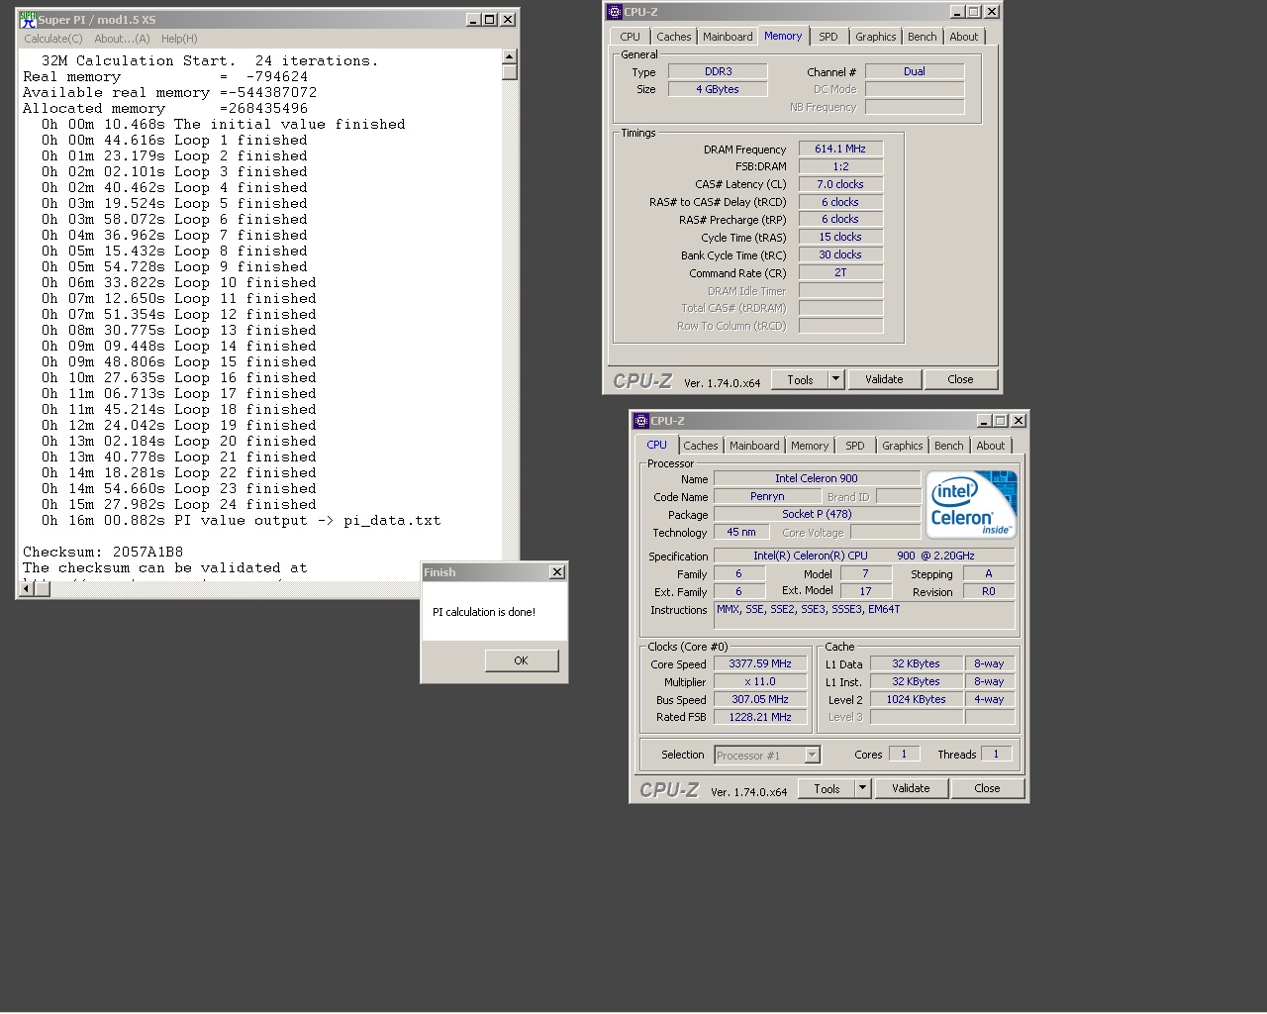Screen dimensions: 1267x1014
Task: Click OK in the Finish dialog
Action: (522, 660)
